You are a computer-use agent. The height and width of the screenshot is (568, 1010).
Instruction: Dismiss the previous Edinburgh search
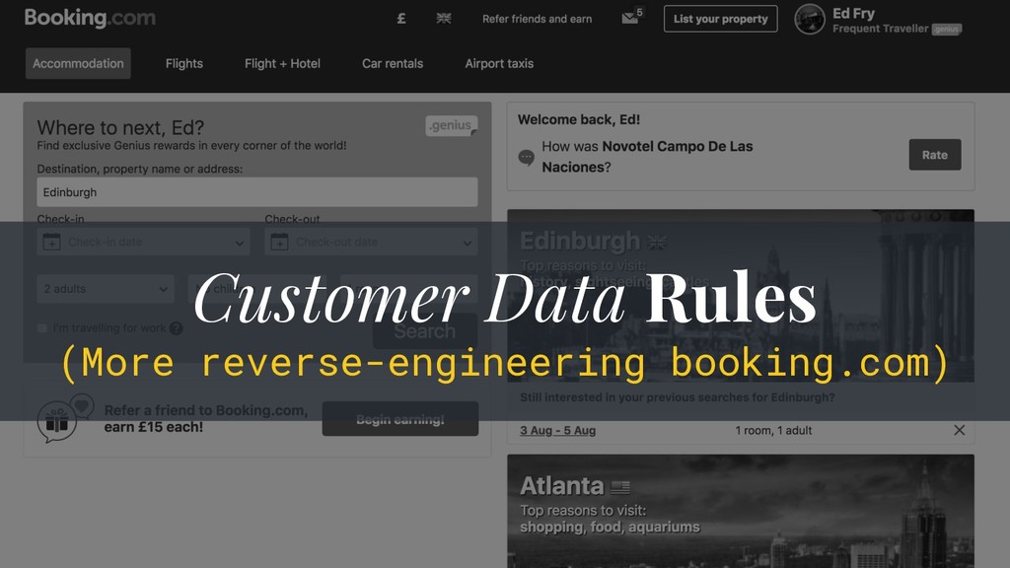tap(959, 430)
